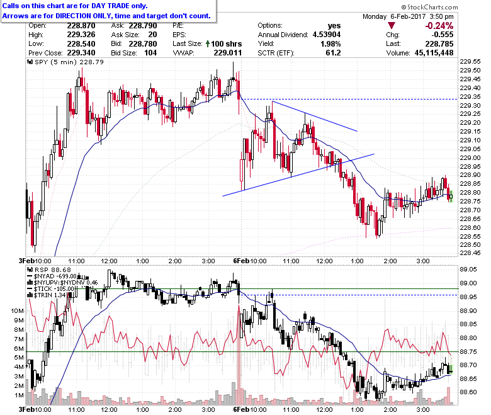Screen dimensions: 491x415
Task: Click the High value 229.326
Action: (81, 35)
